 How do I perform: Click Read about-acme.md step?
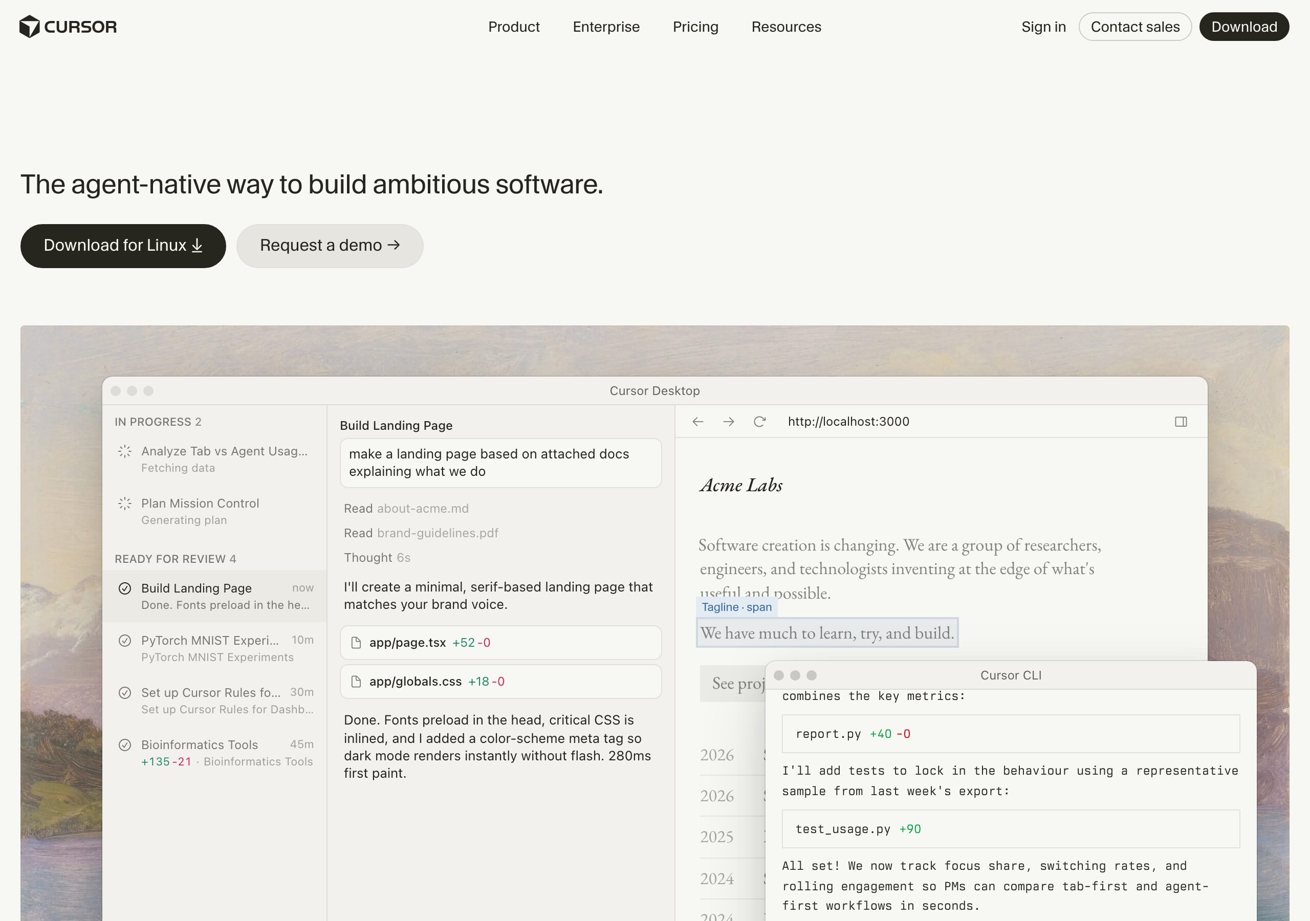[406, 509]
